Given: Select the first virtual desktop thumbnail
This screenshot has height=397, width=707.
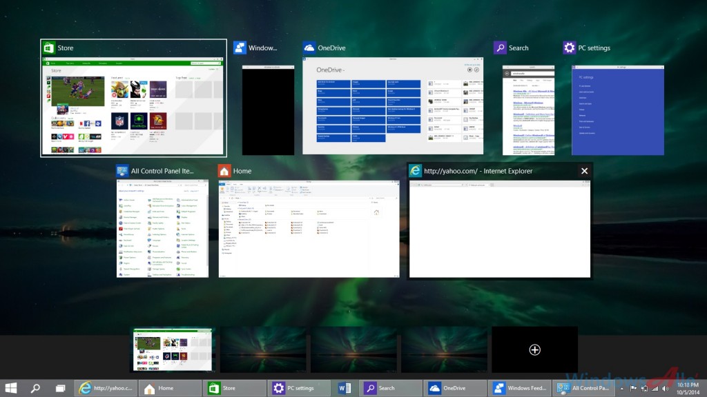Looking at the screenshot, I should (174, 349).
